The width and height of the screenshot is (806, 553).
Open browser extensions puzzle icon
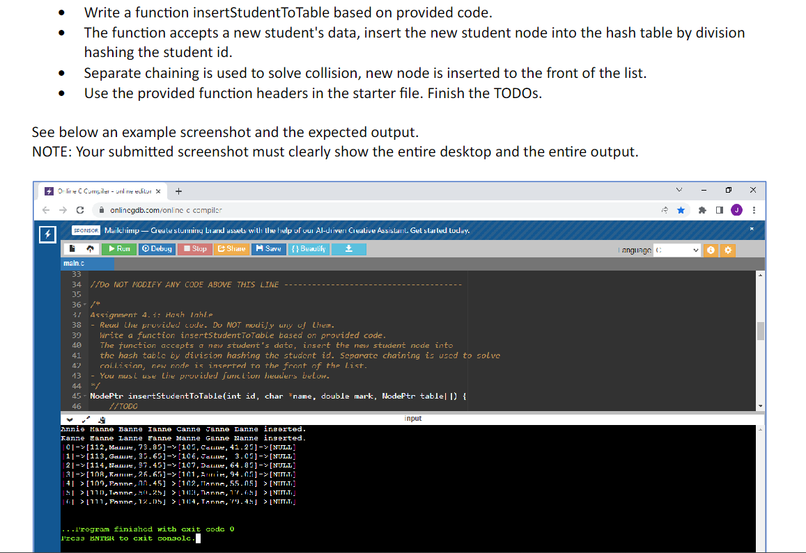(702, 210)
